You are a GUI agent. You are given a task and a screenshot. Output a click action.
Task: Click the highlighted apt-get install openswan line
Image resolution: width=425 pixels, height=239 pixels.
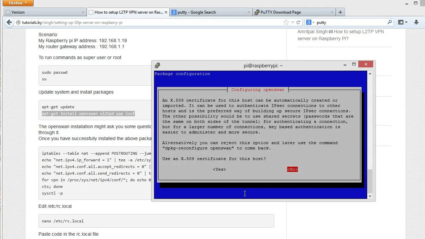[x=88, y=114]
